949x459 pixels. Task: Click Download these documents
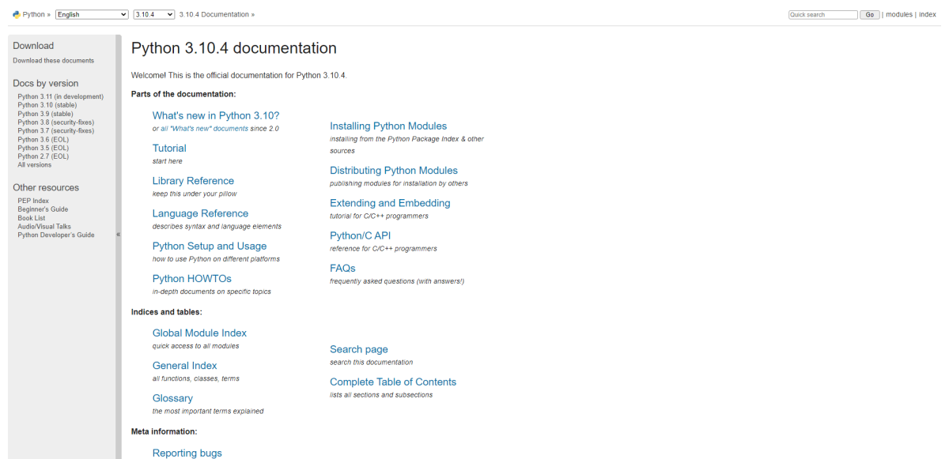[x=52, y=60]
